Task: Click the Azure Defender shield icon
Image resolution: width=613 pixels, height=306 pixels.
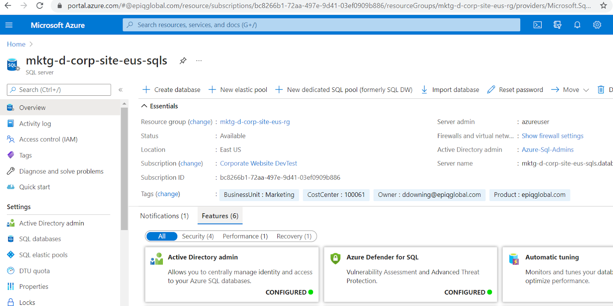Action: click(x=335, y=259)
